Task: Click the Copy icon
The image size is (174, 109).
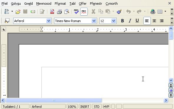Action: tap(101, 11)
